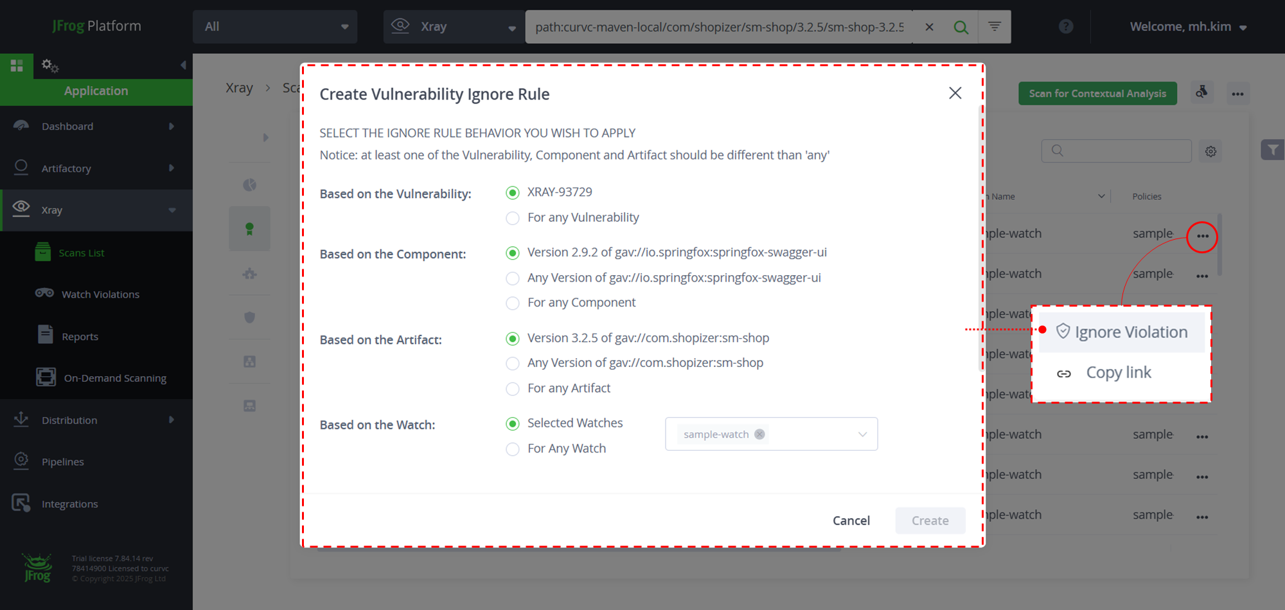Click the Scans List green box icon
The width and height of the screenshot is (1285, 610).
[x=43, y=252]
